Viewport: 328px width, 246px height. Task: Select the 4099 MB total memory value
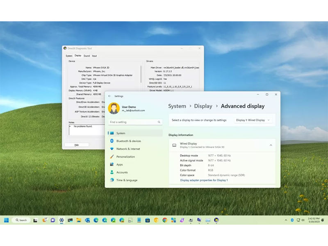(97, 87)
